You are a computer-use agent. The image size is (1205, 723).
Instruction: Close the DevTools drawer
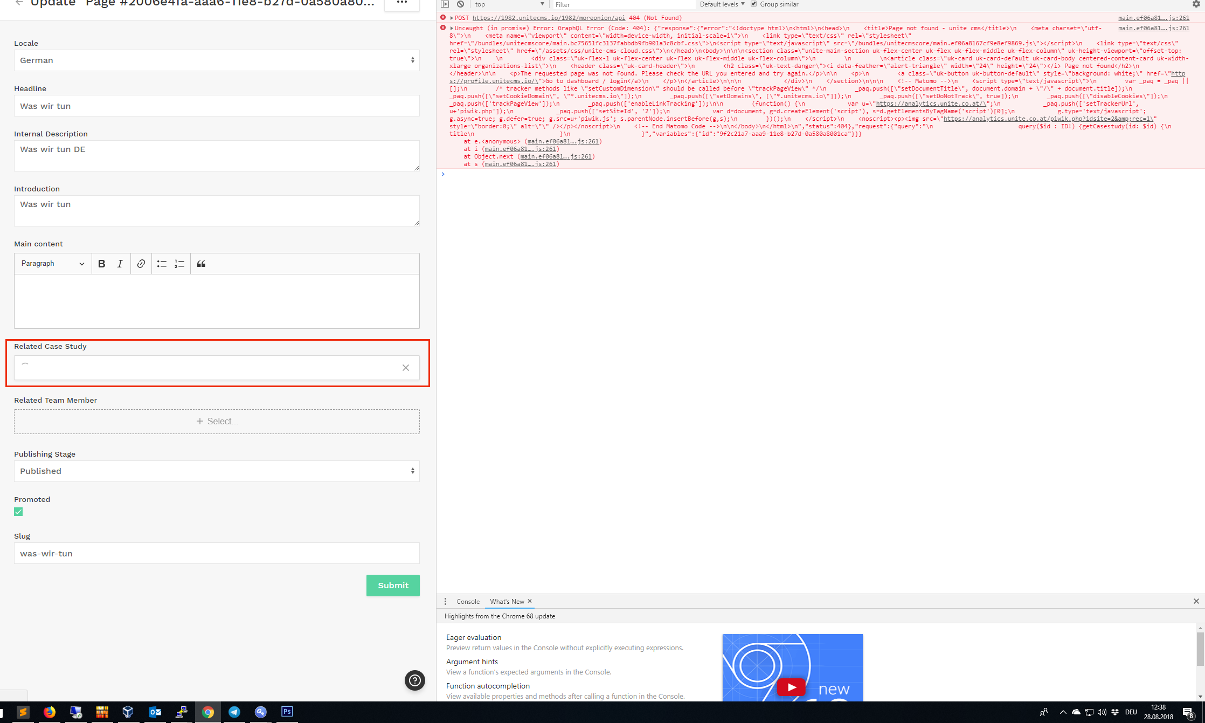point(1196,601)
